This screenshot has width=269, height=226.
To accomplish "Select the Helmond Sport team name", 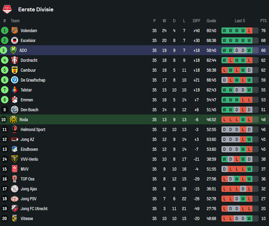I will coord(33,130).
